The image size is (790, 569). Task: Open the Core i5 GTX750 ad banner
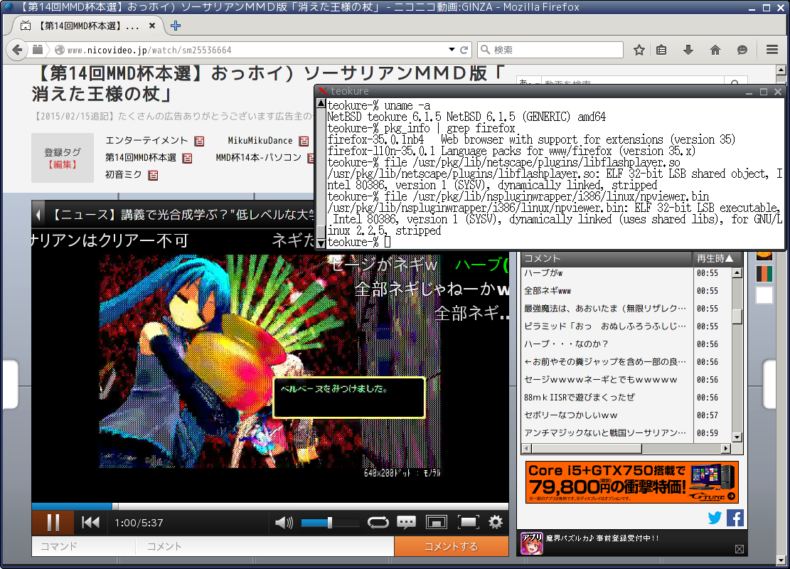click(x=632, y=482)
